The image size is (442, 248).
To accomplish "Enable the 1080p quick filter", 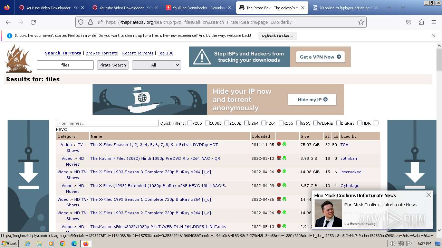I will (x=207, y=123).
